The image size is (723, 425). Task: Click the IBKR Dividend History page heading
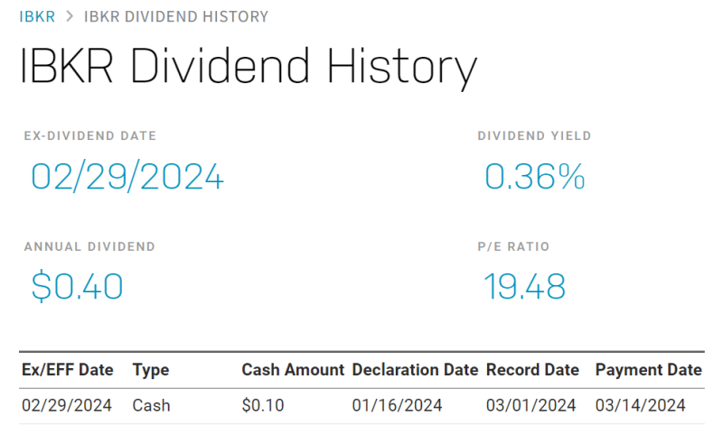248,68
